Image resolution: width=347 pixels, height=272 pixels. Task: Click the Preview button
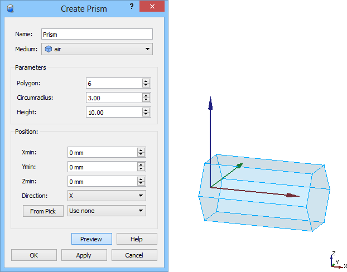click(x=91, y=239)
